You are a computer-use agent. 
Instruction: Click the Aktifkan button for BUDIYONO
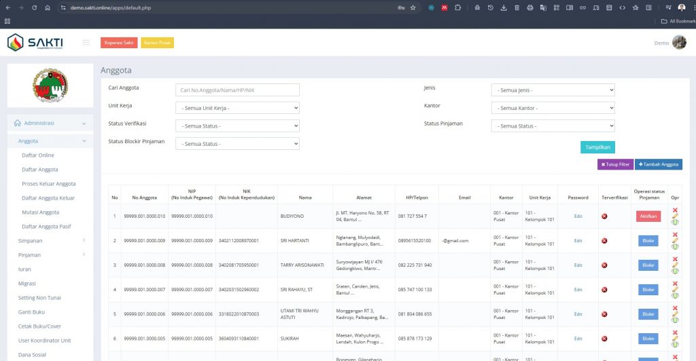648,216
